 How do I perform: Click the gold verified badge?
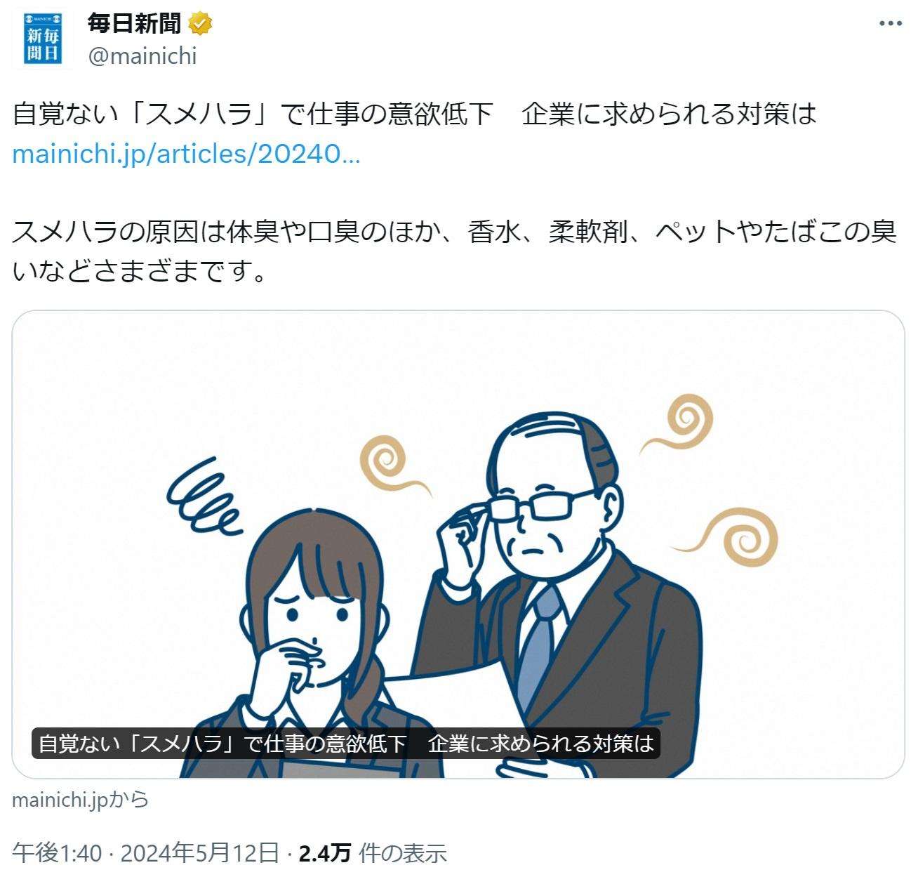(x=201, y=24)
